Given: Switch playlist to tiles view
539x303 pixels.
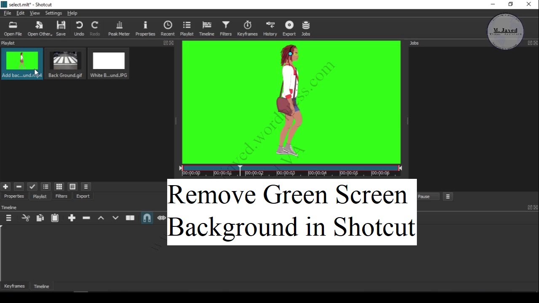Looking at the screenshot, I should 72,187.
